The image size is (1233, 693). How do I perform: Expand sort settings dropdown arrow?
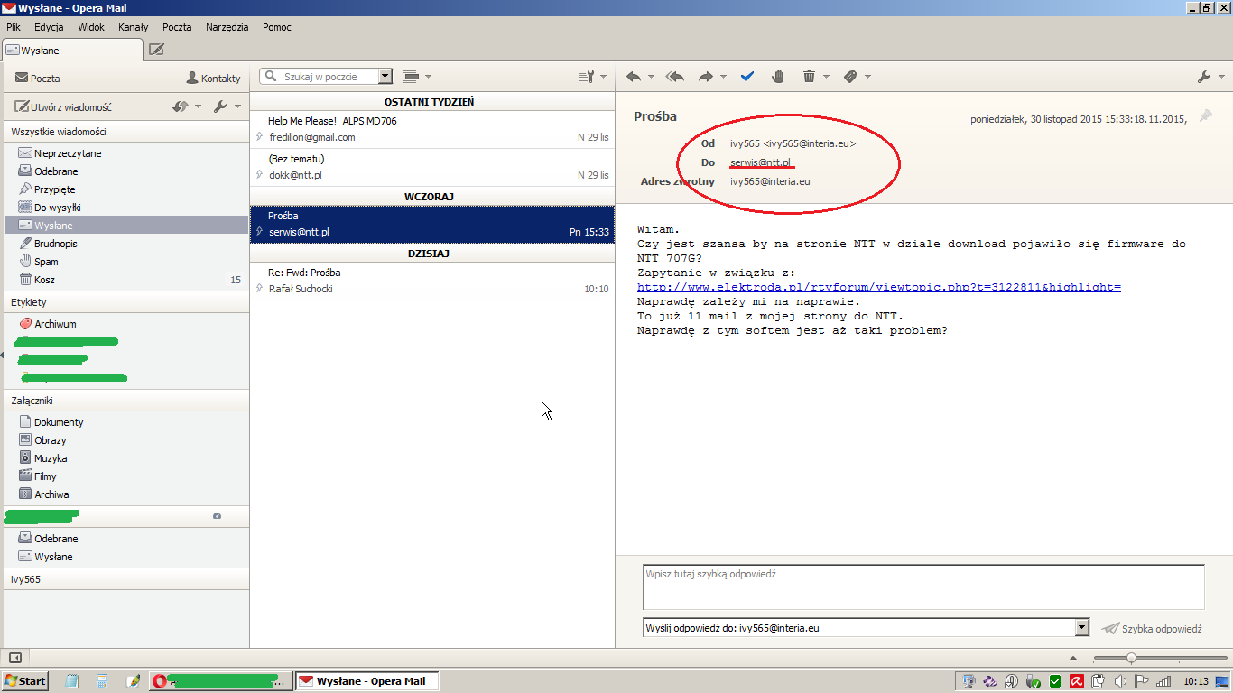click(x=603, y=77)
